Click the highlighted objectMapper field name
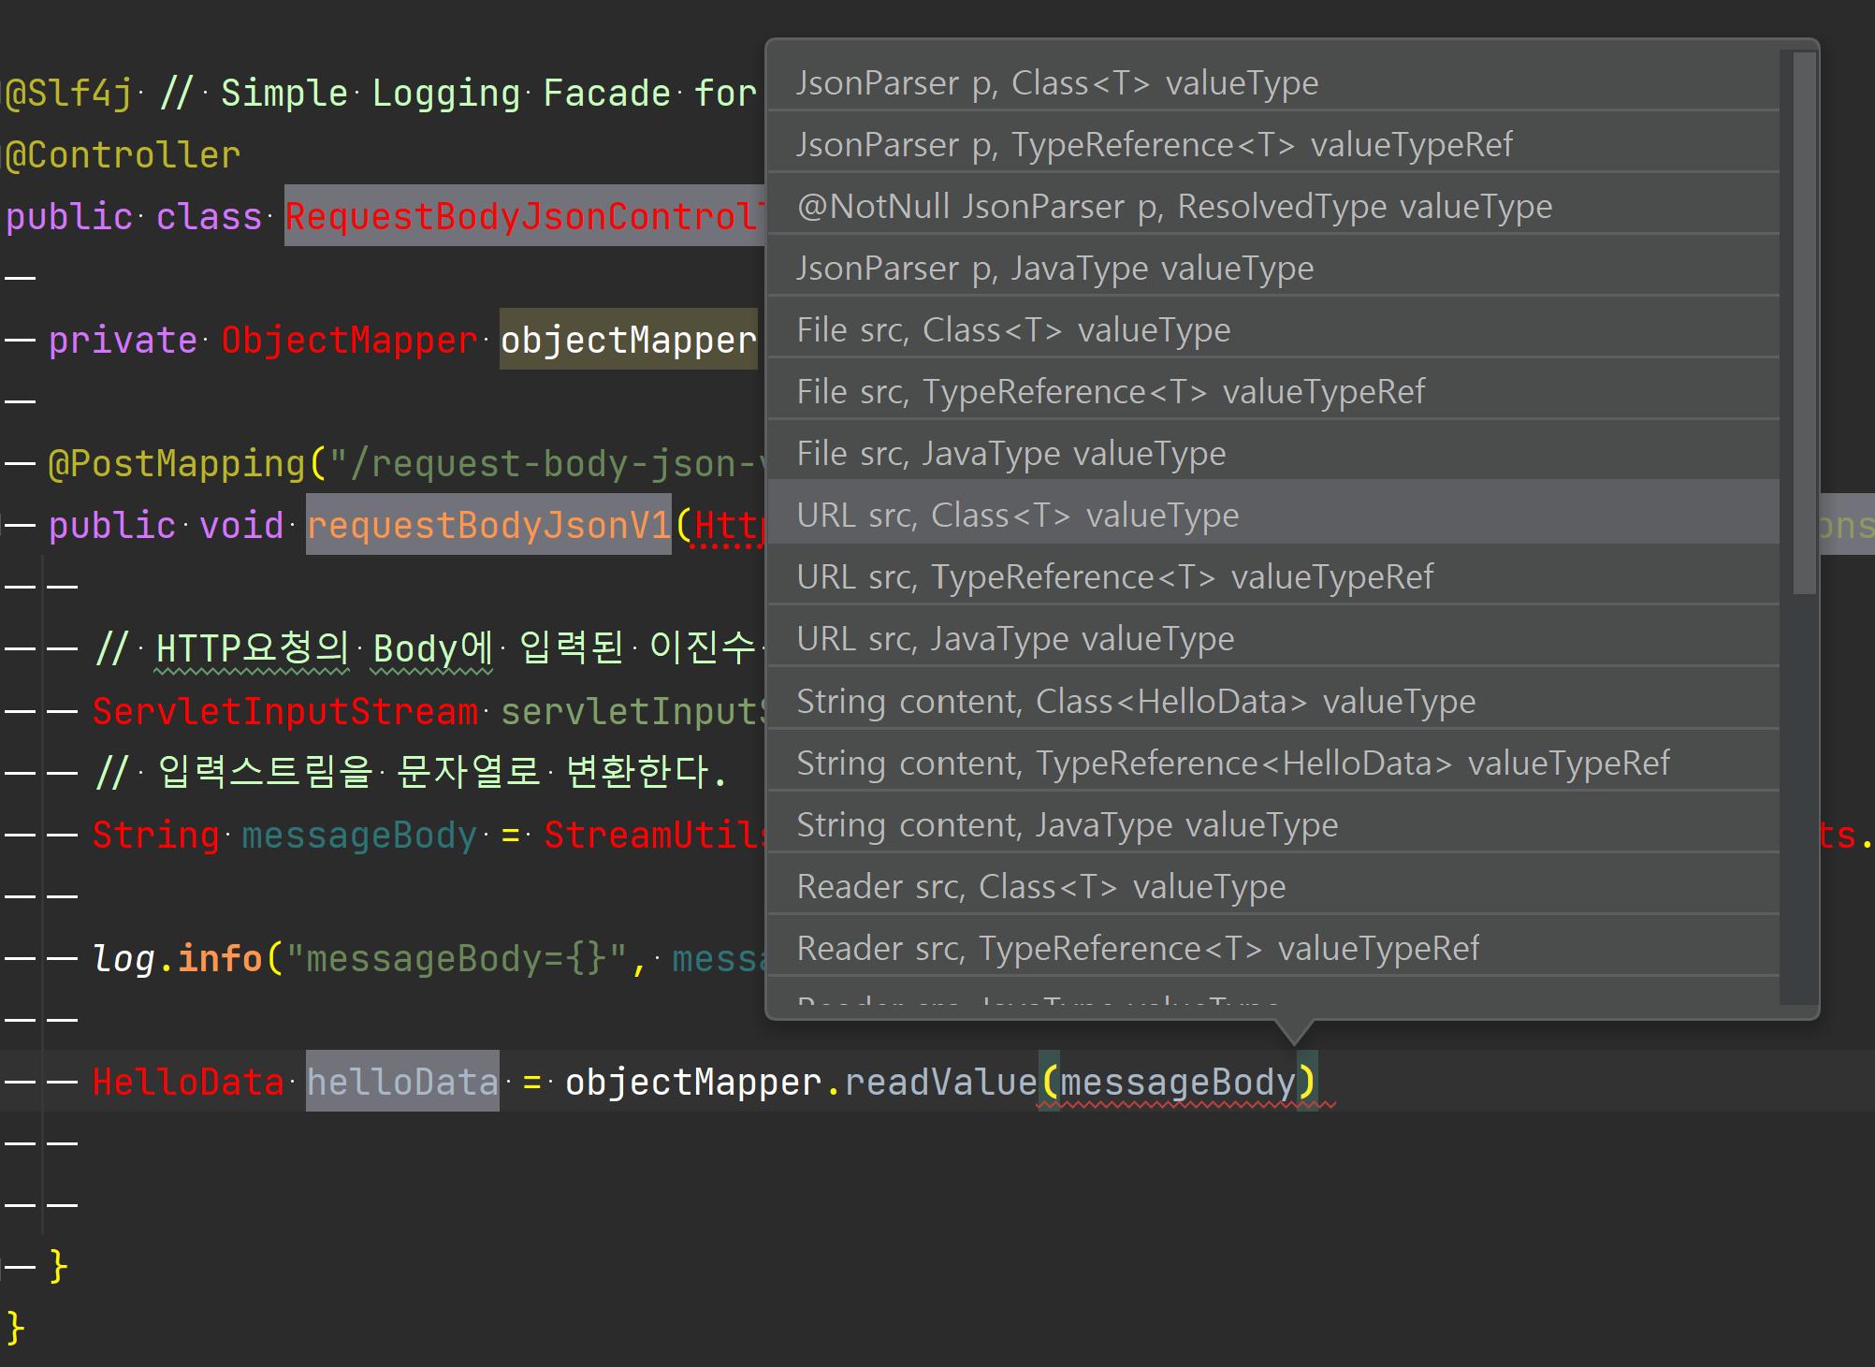Viewport: 1875px width, 1367px height. point(628,340)
